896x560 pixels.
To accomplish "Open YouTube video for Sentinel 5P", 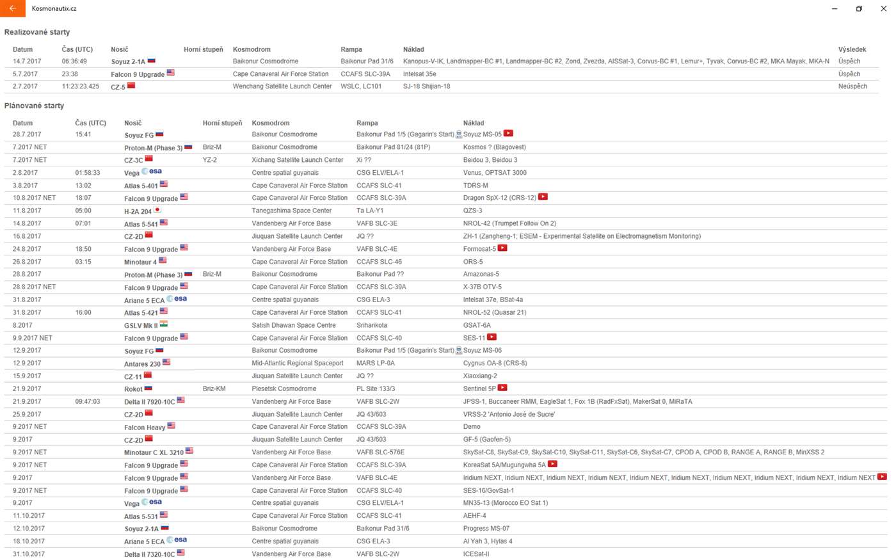I will click(502, 388).
